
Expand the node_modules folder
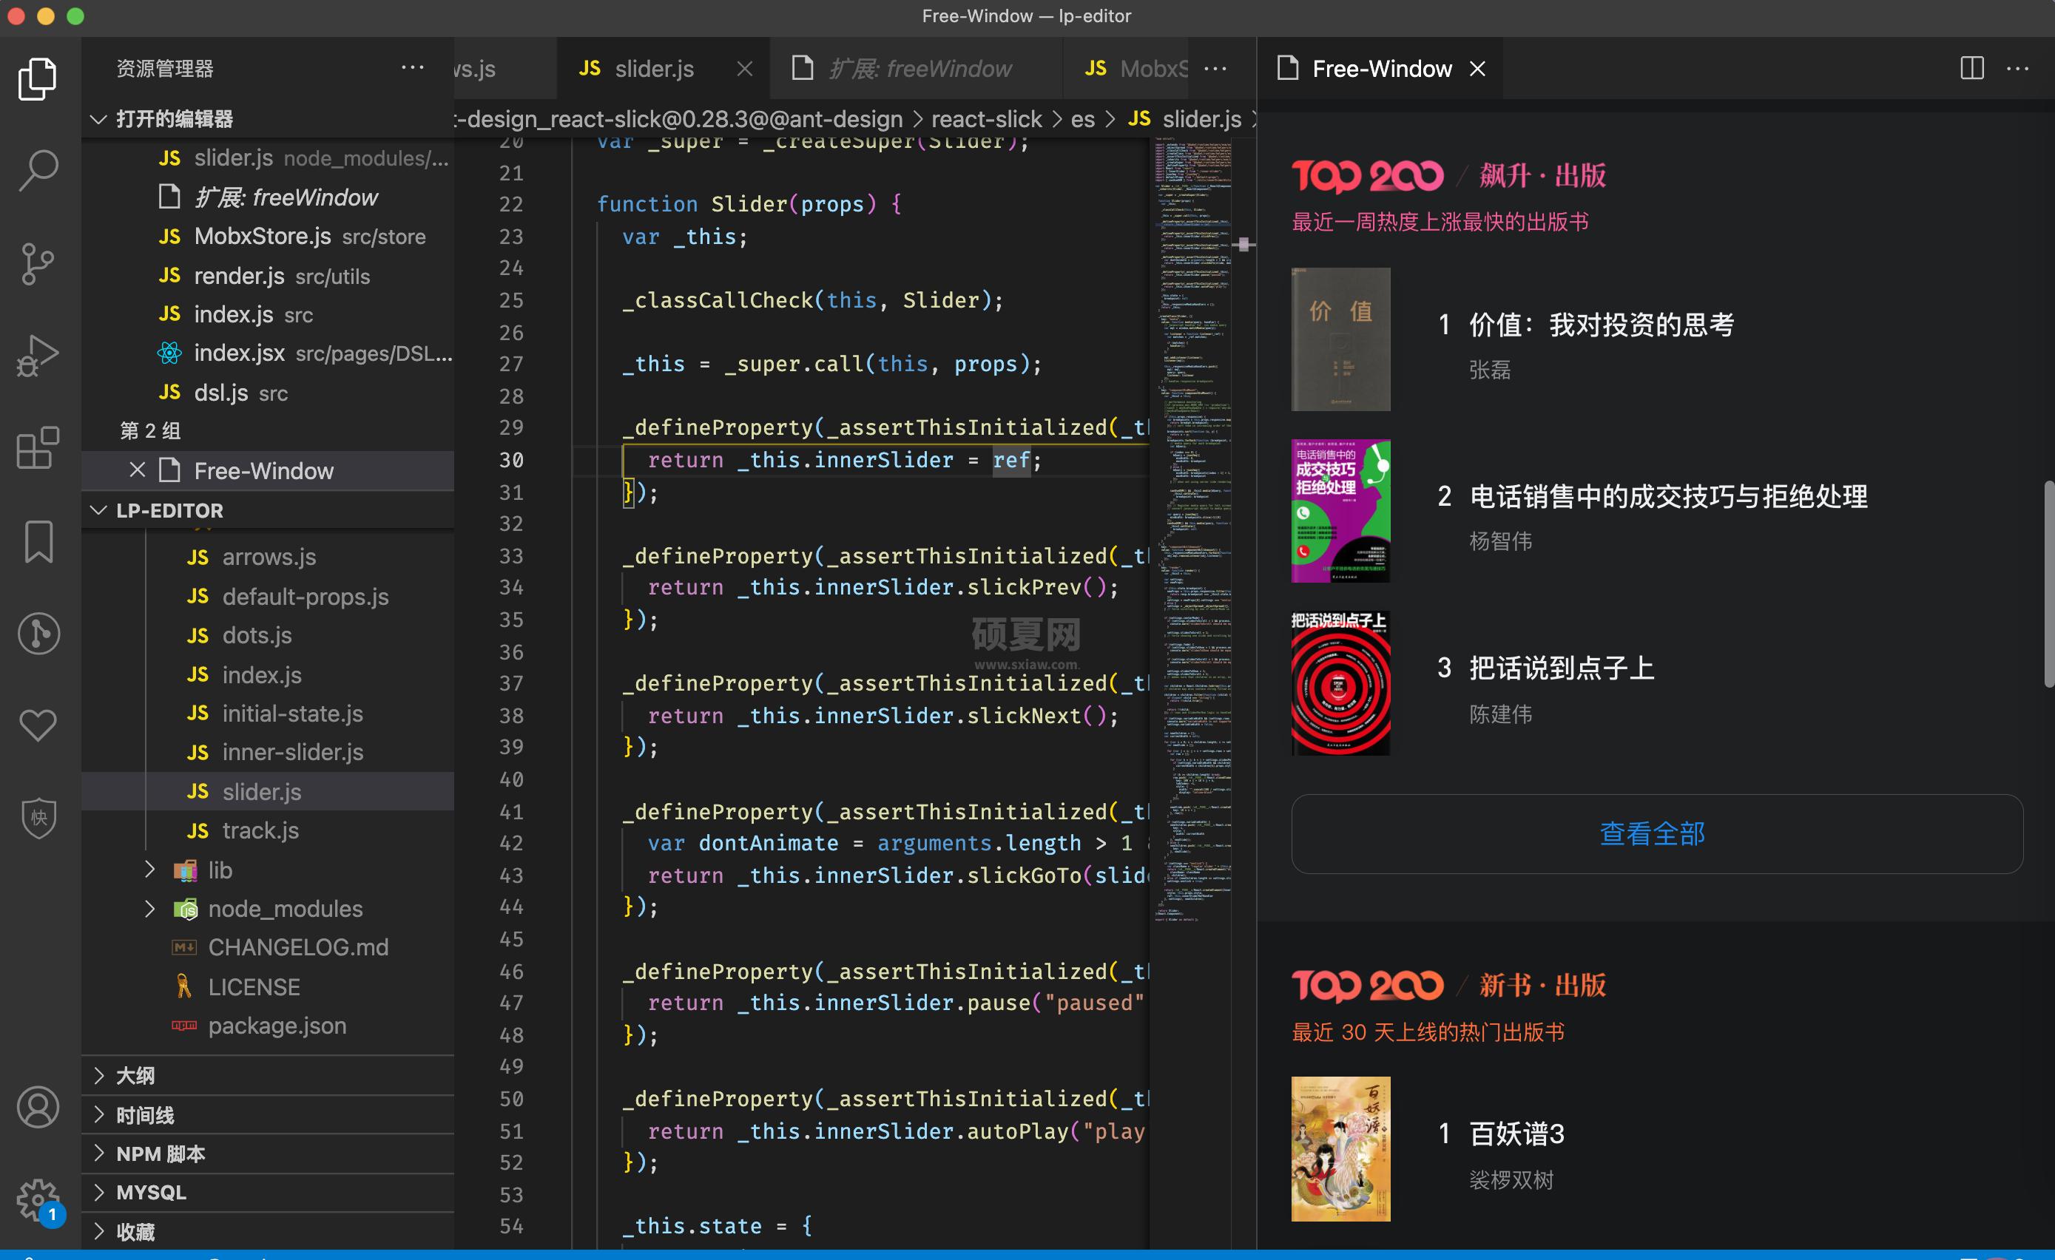(150, 908)
